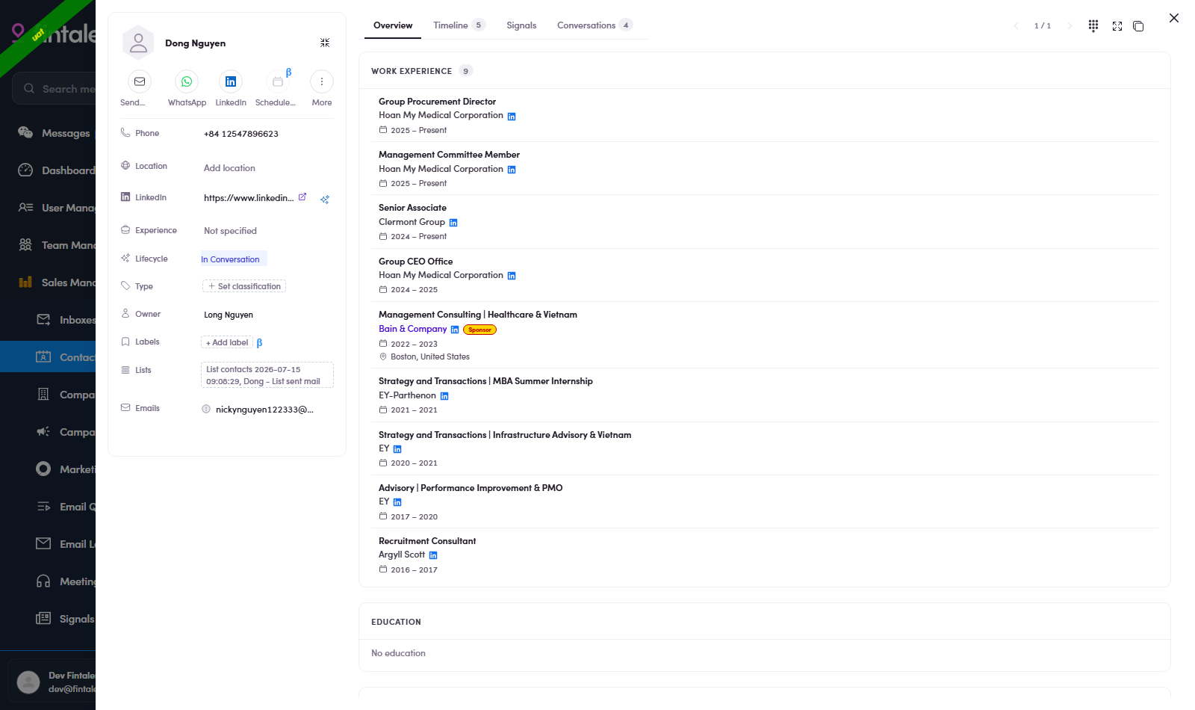Open LinkedIn URL external link icon

pyautogui.click(x=302, y=197)
